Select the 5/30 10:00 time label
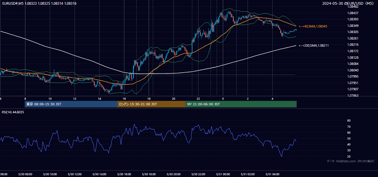The image size is (378, 177). click(50, 174)
